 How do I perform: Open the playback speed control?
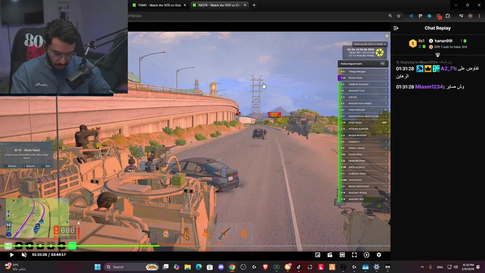[x=366, y=255]
